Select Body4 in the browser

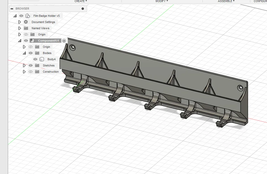(x=51, y=59)
